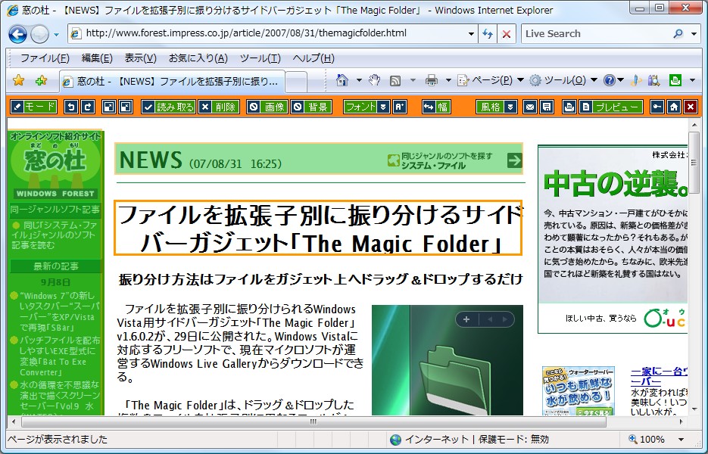Viewport: 708px width, 454px height.
Task: Open the 表示 (View) menu
Action: coord(141,58)
